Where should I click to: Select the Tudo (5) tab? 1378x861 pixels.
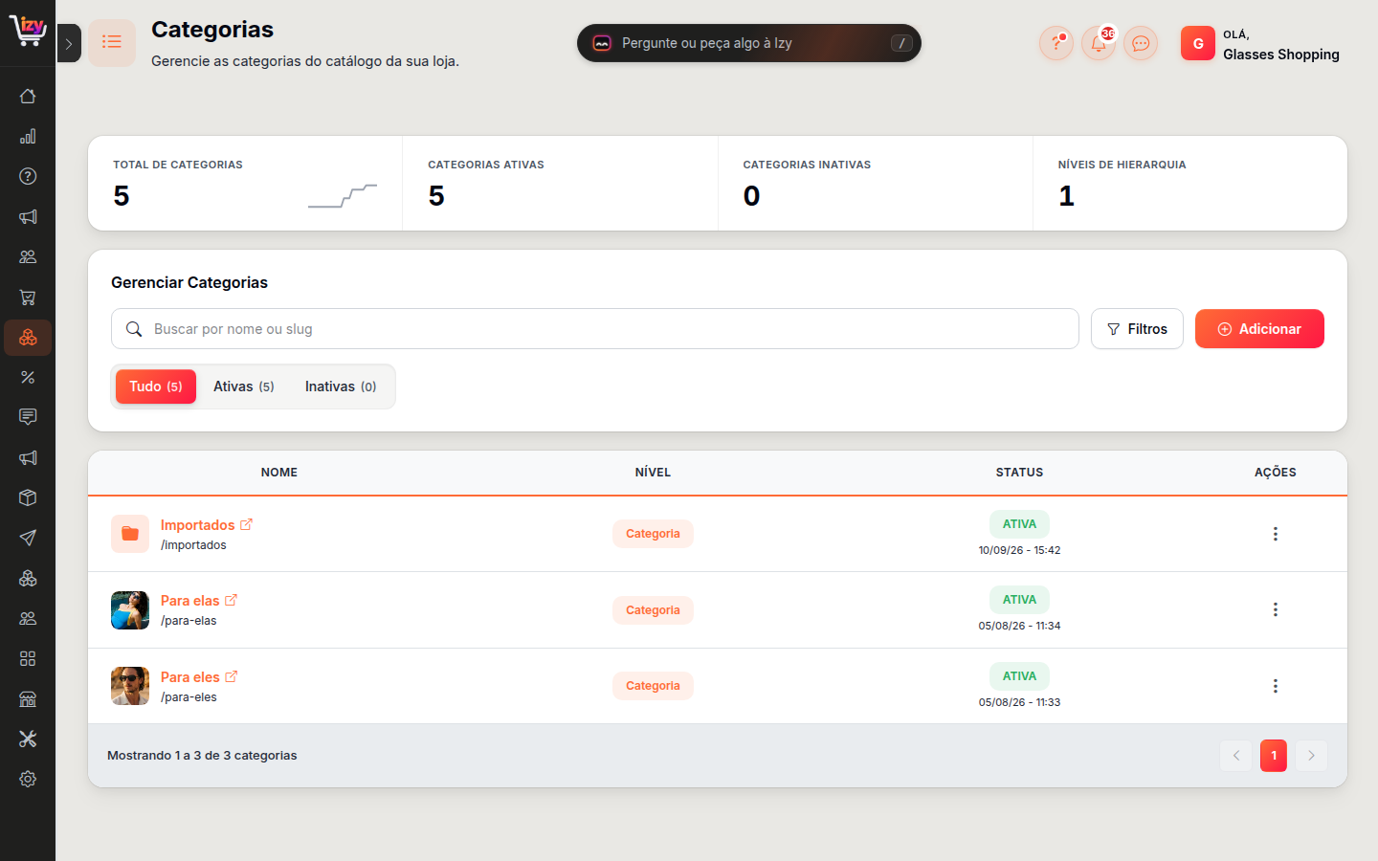click(x=156, y=386)
